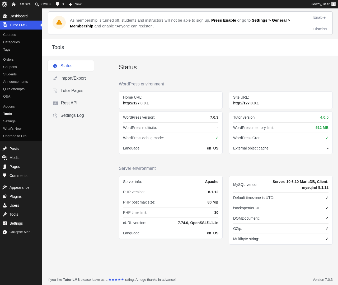
Task: Click the New label in admin bar
Action: pos(78,4)
